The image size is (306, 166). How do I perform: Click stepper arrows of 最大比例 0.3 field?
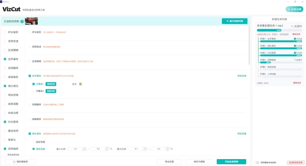[x=168, y=149]
